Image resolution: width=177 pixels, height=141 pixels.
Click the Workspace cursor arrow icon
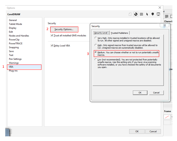click(x=147, y=14)
